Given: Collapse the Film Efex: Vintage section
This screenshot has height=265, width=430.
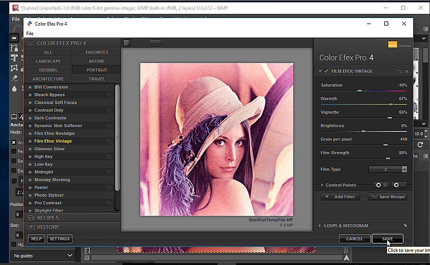Looking at the screenshot, I should (x=320, y=71).
